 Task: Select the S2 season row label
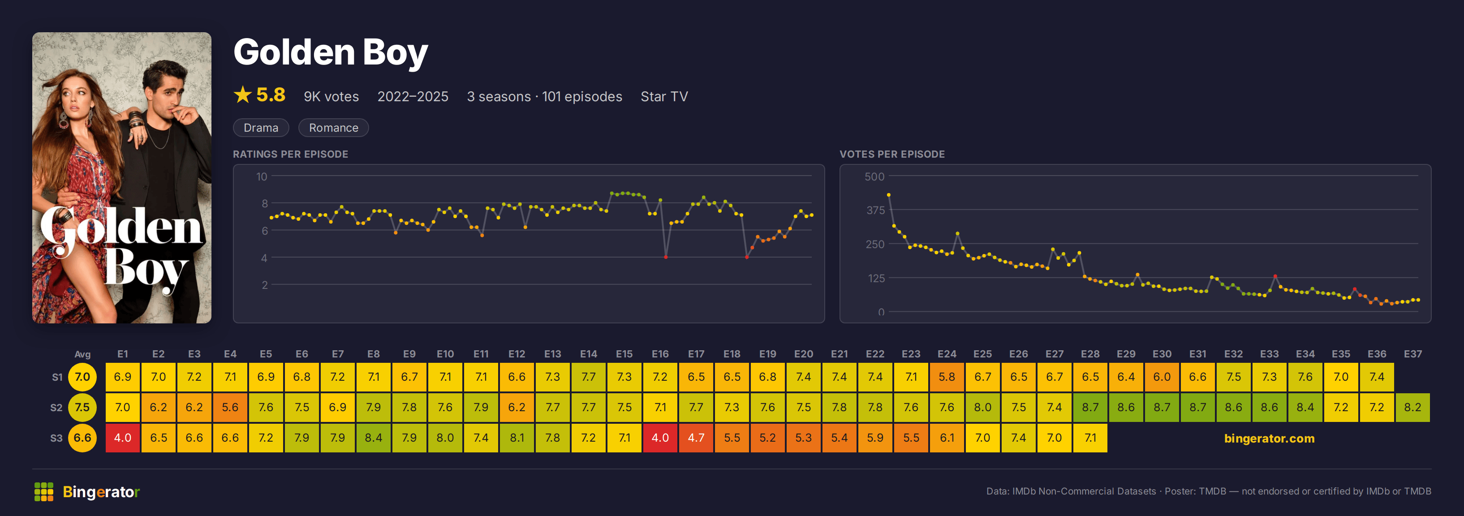(x=56, y=408)
